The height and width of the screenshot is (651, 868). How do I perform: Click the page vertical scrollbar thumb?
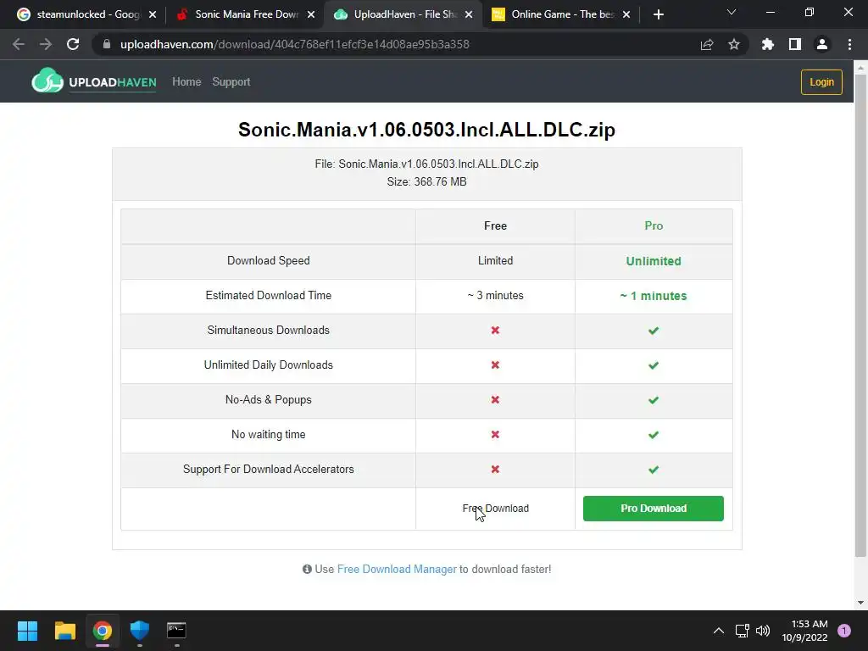point(860,315)
